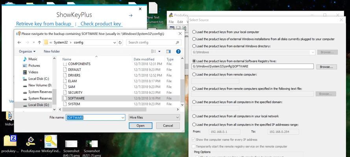Image resolution: width=350 pixels, height=157 pixels.
Task: Click the ProduKey title bar app icon
Action: [x=171, y=15]
